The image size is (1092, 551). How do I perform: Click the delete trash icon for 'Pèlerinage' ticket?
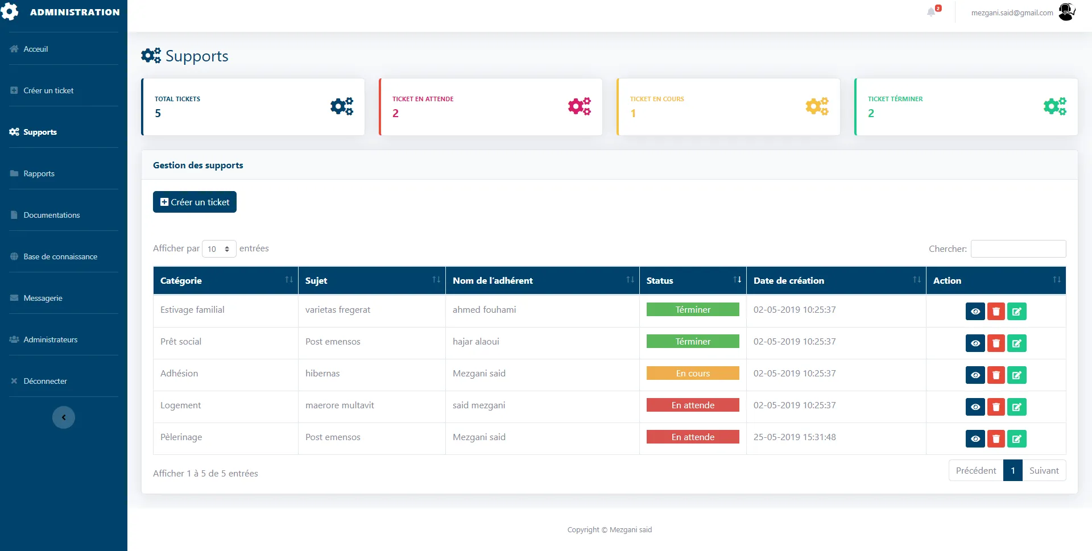tap(996, 438)
